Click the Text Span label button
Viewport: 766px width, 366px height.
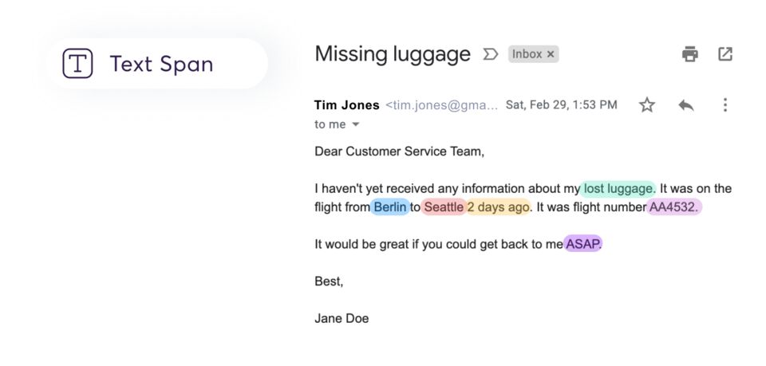tap(158, 64)
